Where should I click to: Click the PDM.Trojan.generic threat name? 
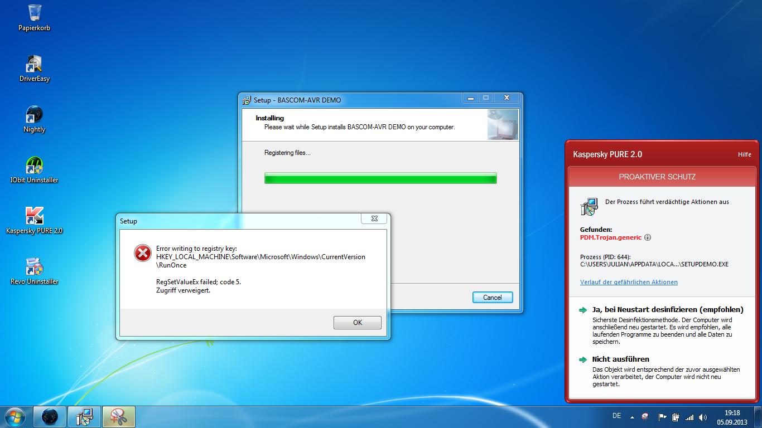tap(611, 237)
